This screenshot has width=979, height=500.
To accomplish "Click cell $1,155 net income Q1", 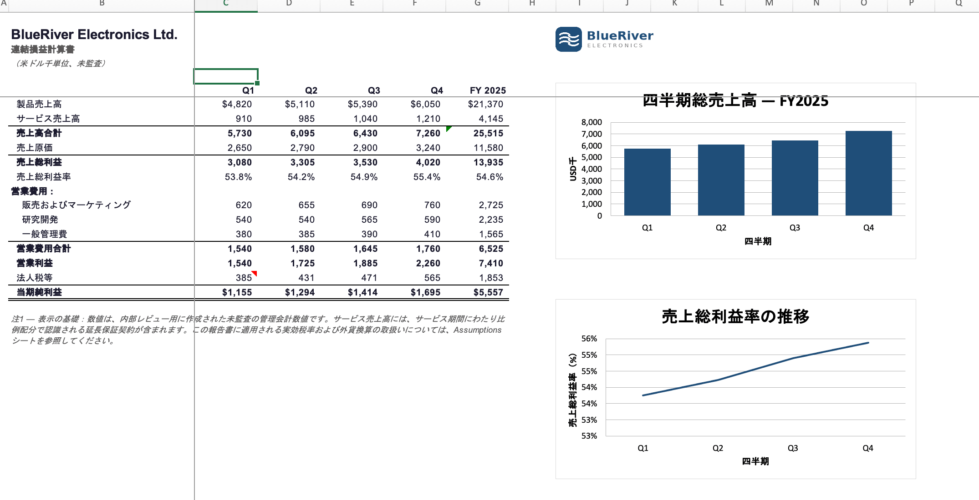I will pyautogui.click(x=226, y=292).
